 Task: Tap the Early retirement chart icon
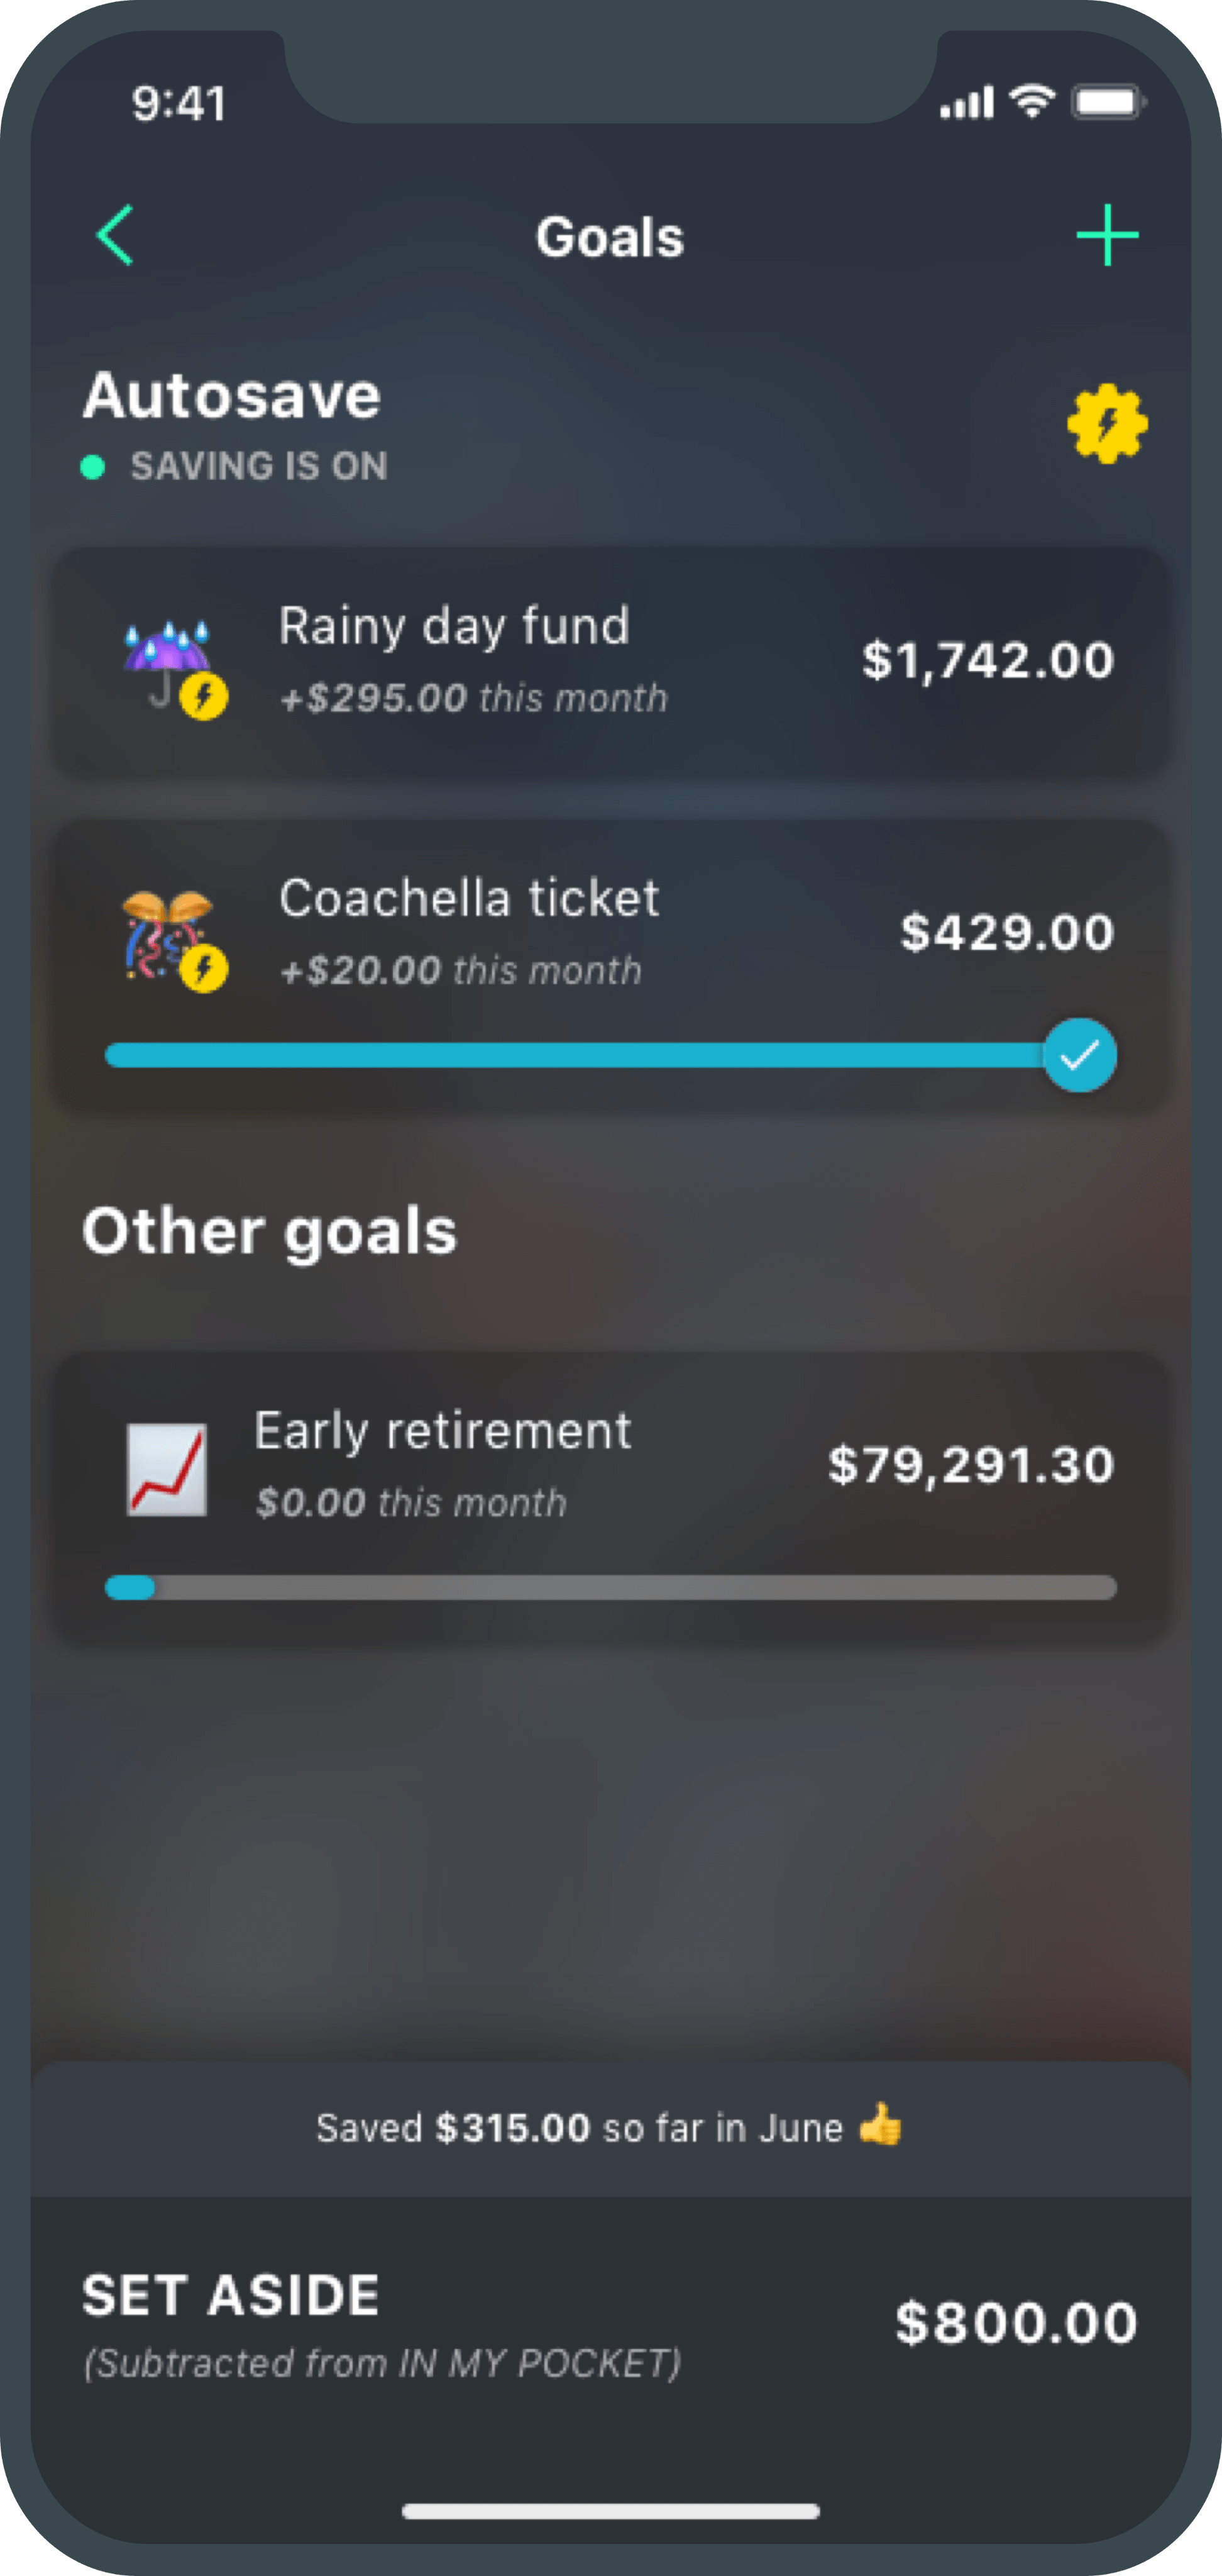point(167,1469)
